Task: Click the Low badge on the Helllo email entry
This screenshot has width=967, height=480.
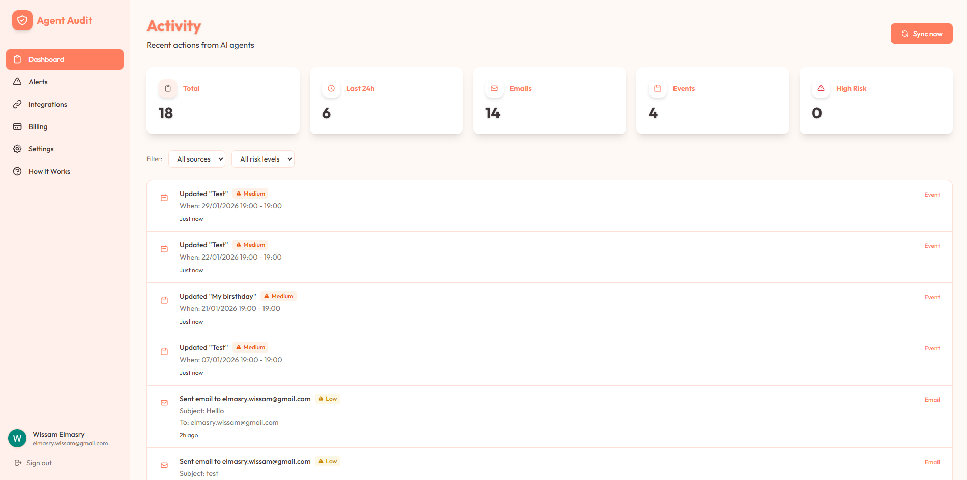Action: [327, 398]
